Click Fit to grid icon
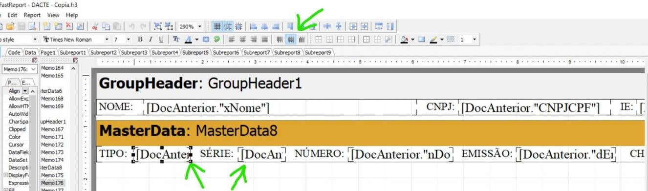This screenshot has height=191, width=648. tap(239, 26)
